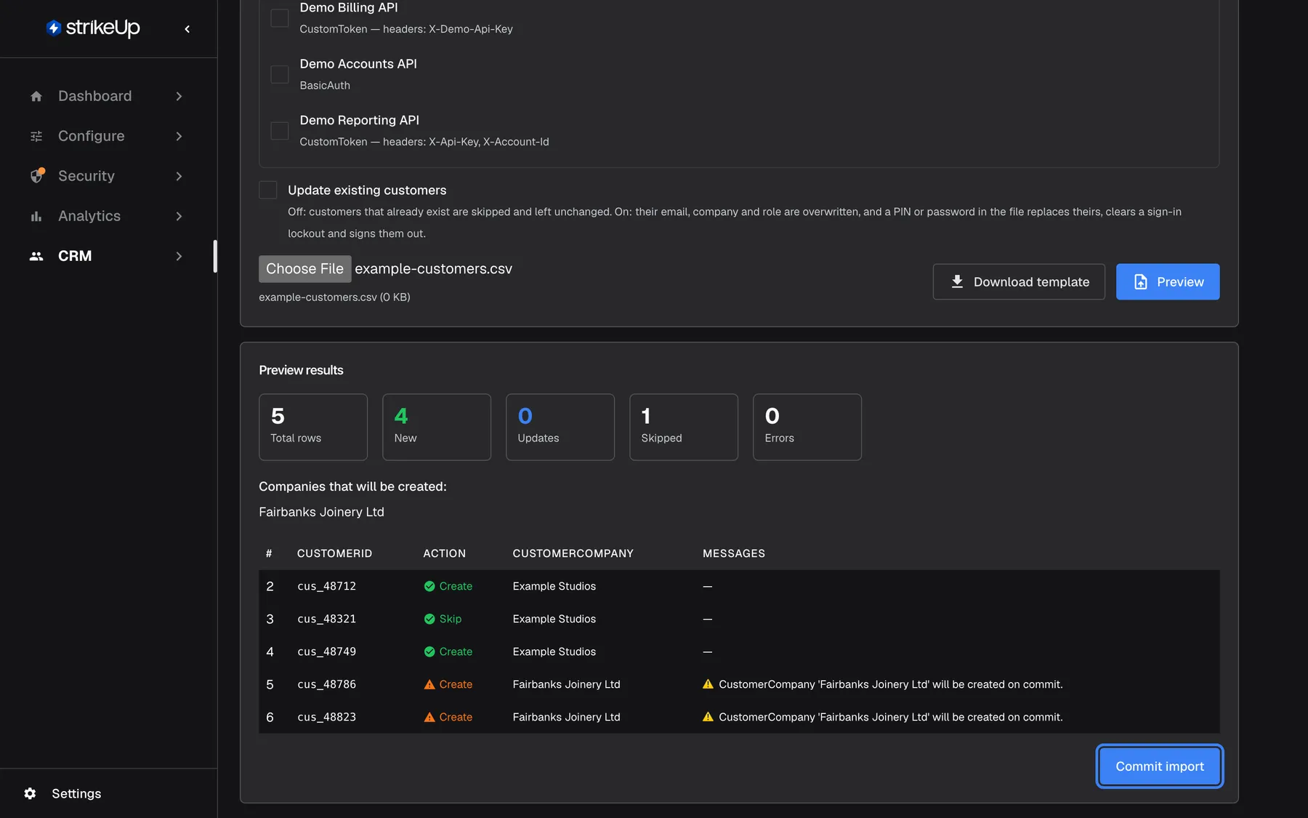Click the orange warning icon beside Create for cus_48786

pyautogui.click(x=429, y=684)
